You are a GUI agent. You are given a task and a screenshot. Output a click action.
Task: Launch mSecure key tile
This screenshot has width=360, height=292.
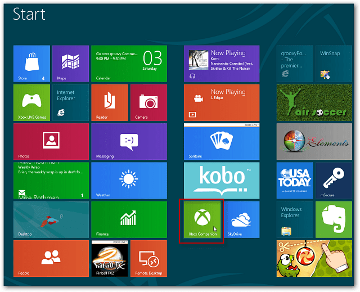(x=334, y=181)
